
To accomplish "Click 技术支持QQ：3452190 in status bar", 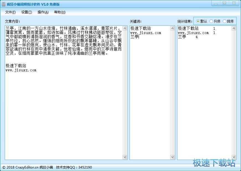I will (x=74, y=167).
